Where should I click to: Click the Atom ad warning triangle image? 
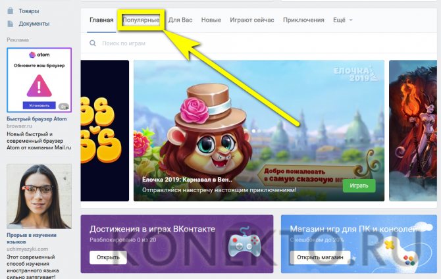click(39, 86)
